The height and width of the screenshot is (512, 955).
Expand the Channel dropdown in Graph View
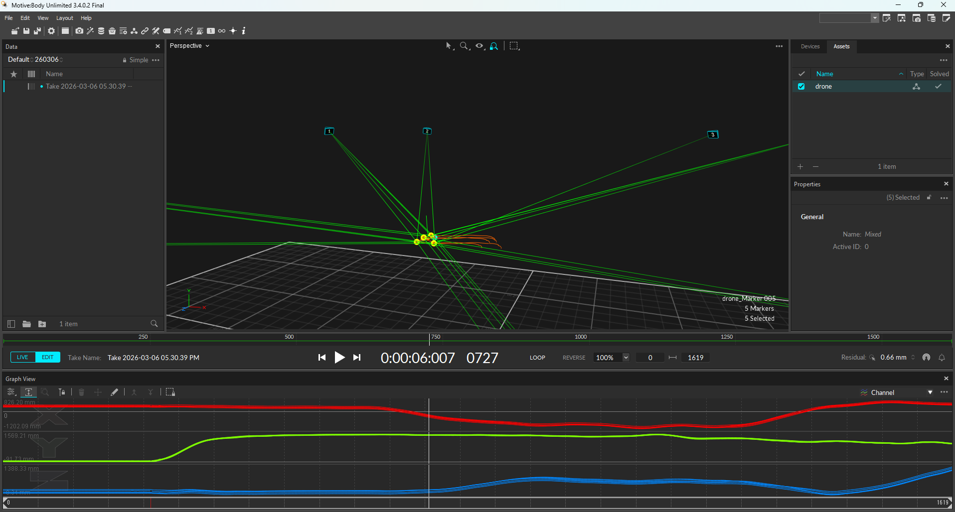pyautogui.click(x=930, y=392)
